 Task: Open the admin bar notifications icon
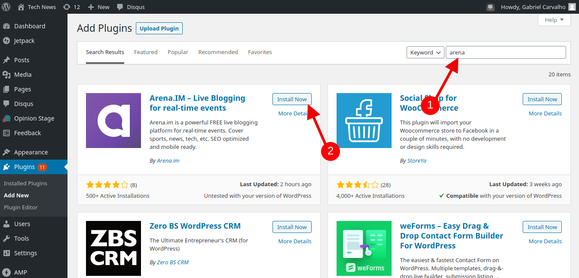click(490, 7)
